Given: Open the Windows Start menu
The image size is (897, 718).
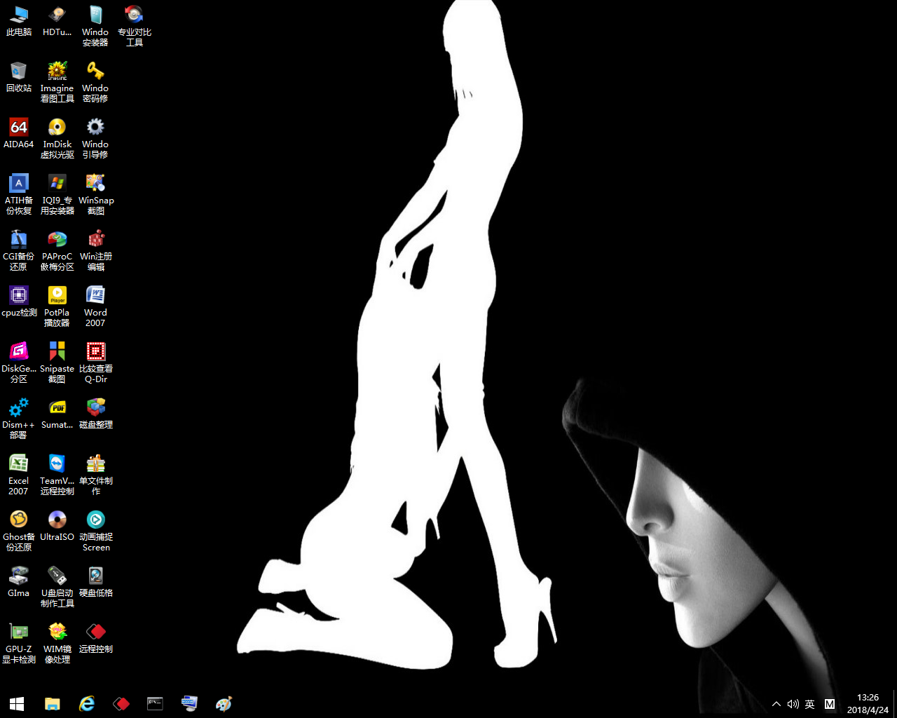Looking at the screenshot, I should (17, 703).
